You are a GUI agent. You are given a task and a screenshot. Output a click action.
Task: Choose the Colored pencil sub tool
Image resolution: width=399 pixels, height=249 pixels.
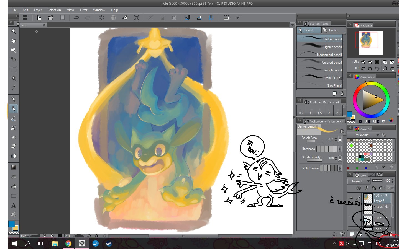coord(319,61)
